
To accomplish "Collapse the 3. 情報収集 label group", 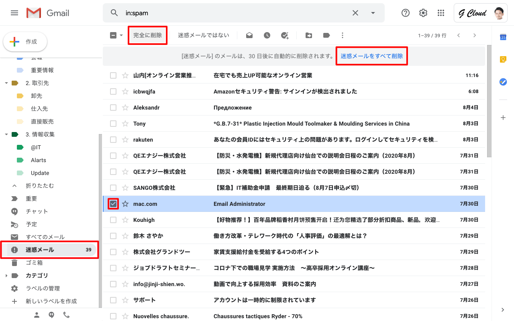I will coord(6,134).
